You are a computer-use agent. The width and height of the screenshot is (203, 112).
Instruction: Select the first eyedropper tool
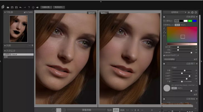pyautogui.click(x=164, y=29)
